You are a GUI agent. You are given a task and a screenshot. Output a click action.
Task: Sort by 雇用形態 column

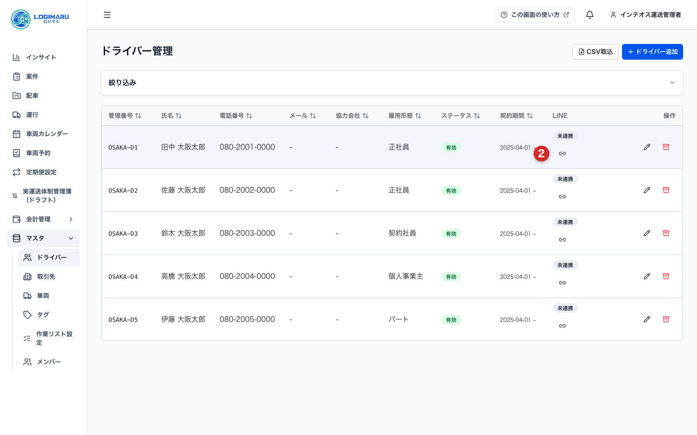(405, 116)
